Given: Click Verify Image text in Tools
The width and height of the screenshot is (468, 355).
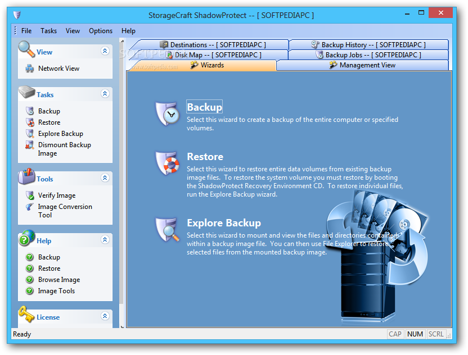Looking at the screenshot, I should tap(57, 195).
